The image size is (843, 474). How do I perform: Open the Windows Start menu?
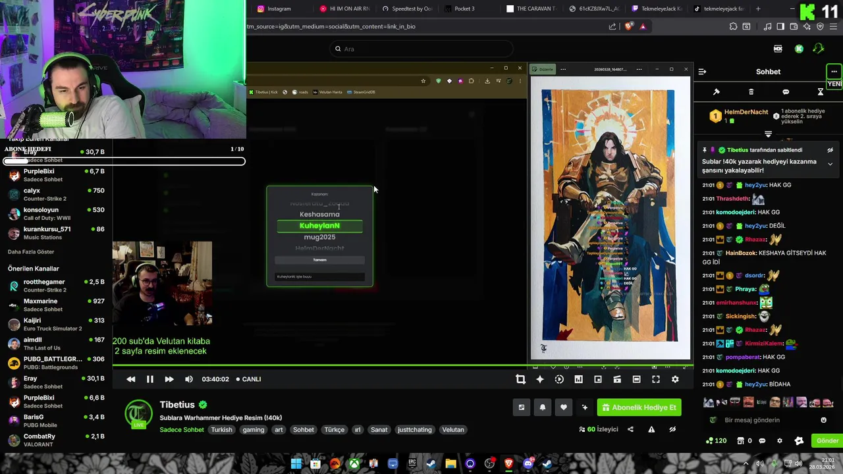point(296,463)
